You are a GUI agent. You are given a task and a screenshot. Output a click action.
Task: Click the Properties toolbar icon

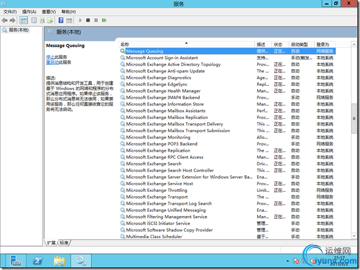pos(34,21)
